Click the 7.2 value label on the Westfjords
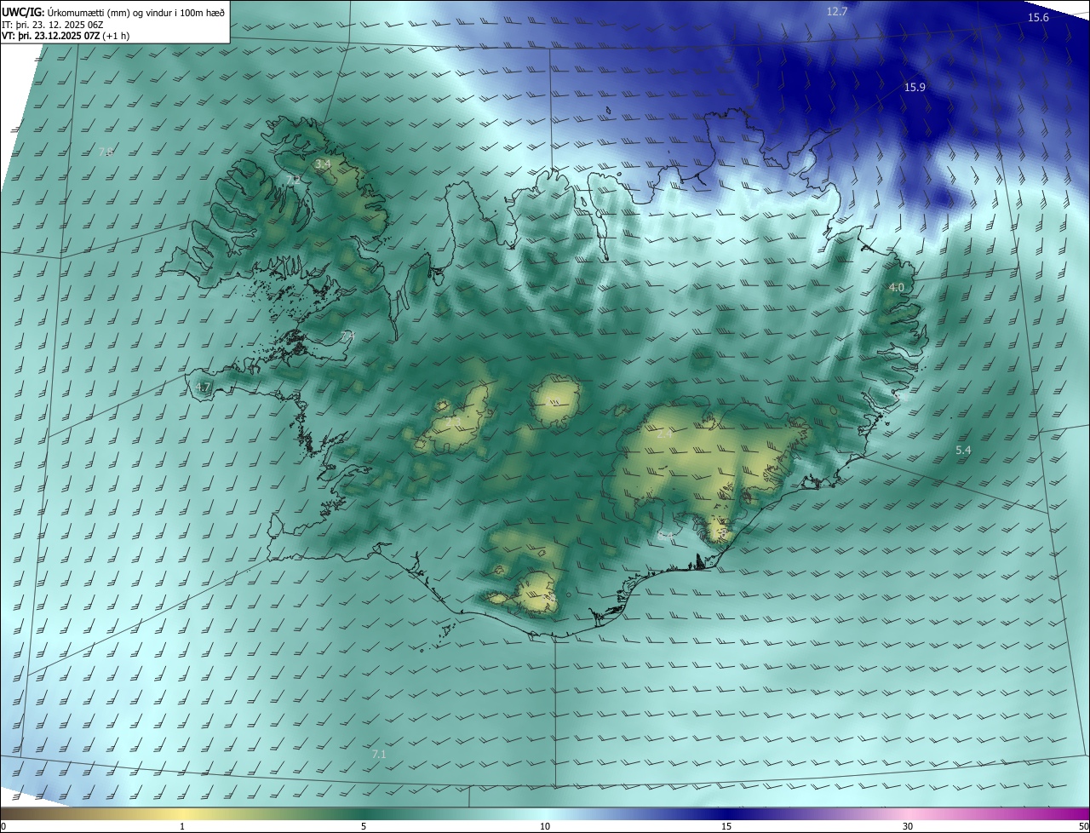 [292, 181]
